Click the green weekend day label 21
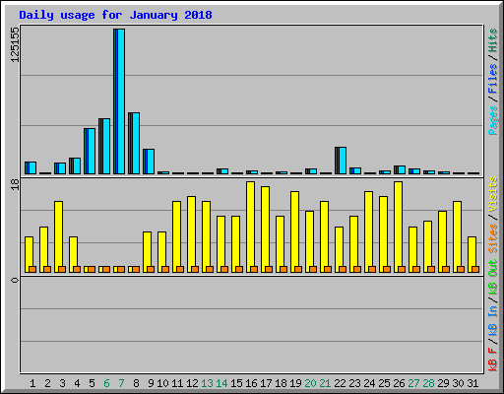 (x=325, y=383)
